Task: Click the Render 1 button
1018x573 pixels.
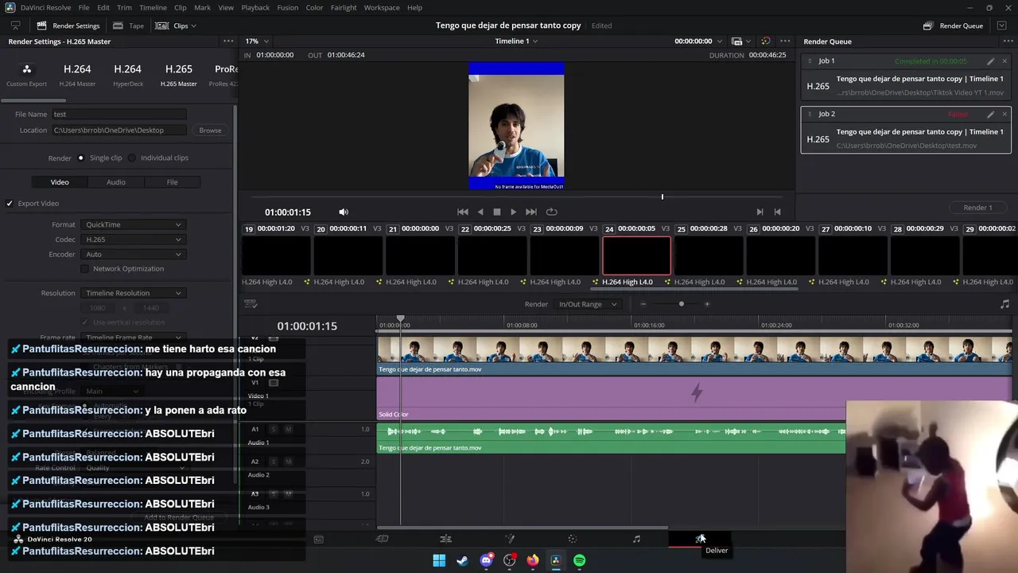Action: tap(977, 208)
